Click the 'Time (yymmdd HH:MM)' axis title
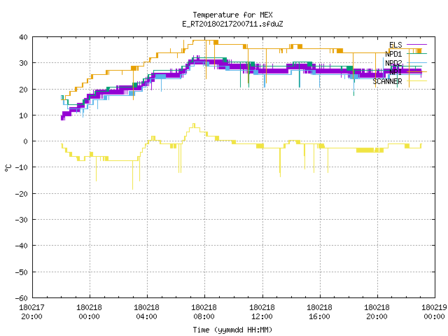This screenshot has width=448, height=336. [232, 330]
